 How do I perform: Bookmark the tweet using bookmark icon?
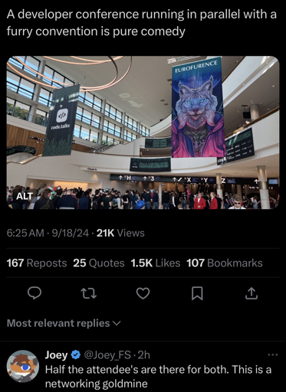click(197, 293)
